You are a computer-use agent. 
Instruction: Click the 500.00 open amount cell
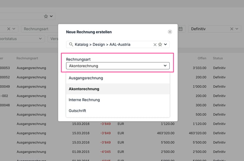coord(201,115)
